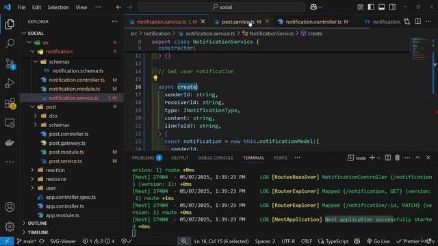Image resolution: width=438 pixels, height=246 pixels.
Task: Open the Accounts menu
Action: point(10,207)
